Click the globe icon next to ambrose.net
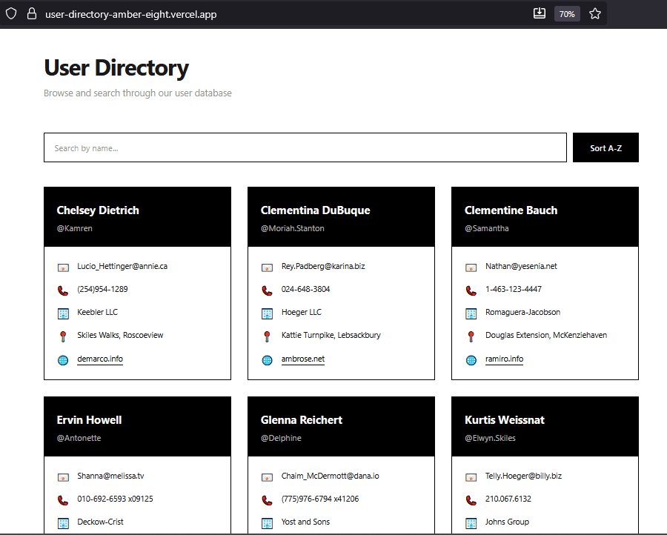The height and width of the screenshot is (535, 667). click(x=267, y=359)
